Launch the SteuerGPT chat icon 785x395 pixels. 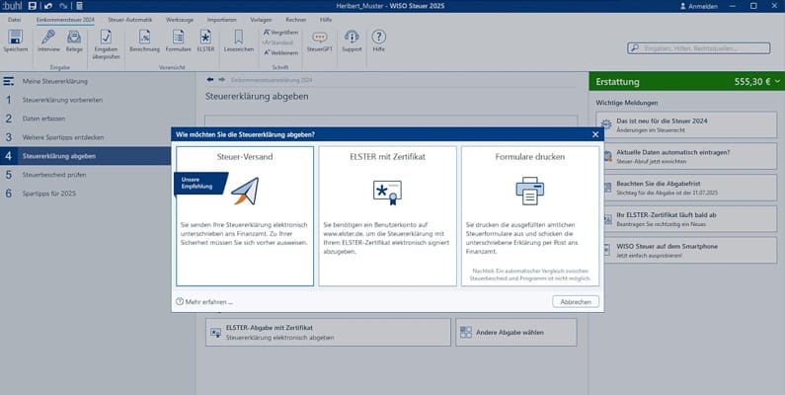(x=319, y=37)
